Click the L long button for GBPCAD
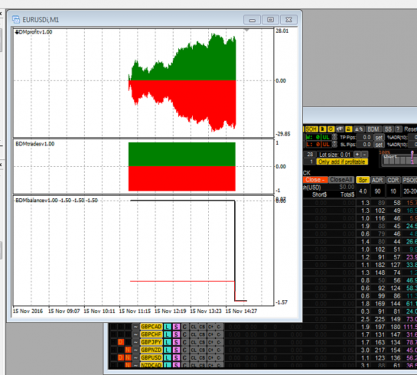417x375 pixels. pyautogui.click(x=167, y=326)
